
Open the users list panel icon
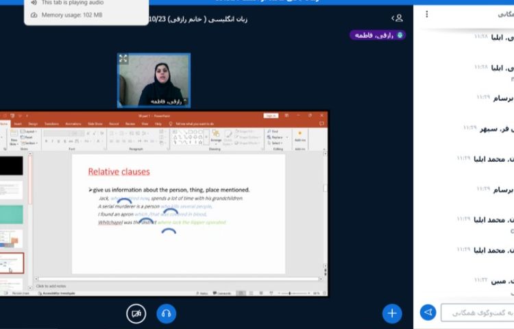[397, 18]
